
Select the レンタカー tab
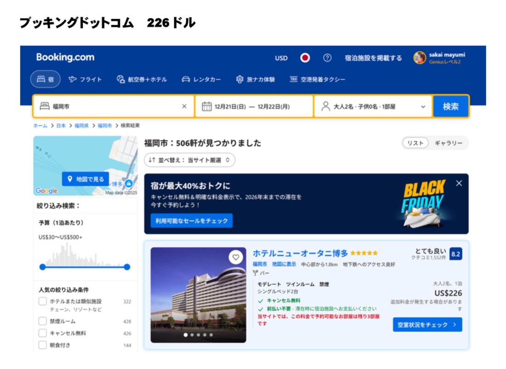point(201,79)
